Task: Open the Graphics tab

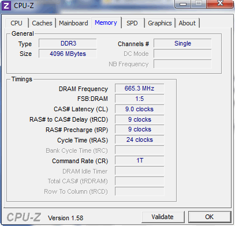Action: [x=160, y=23]
